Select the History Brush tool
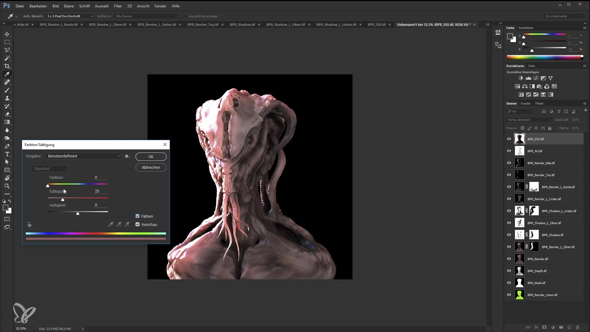590x332 pixels. 7,106
